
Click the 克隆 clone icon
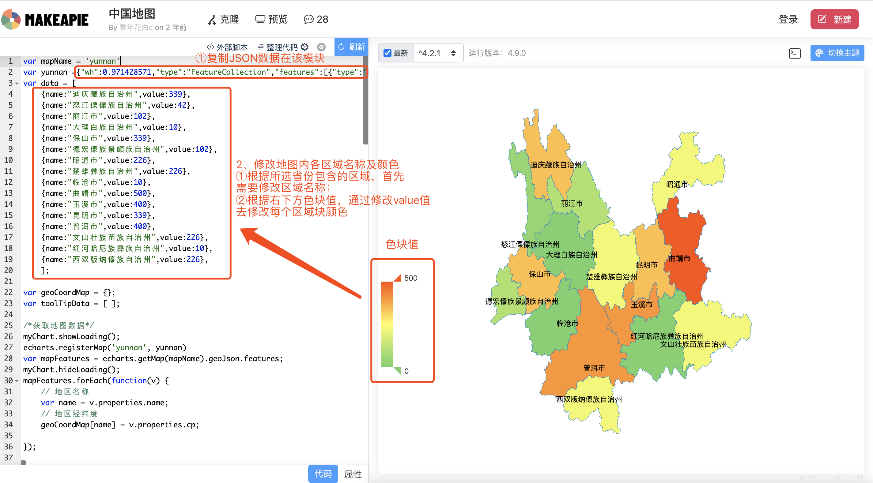coord(212,20)
